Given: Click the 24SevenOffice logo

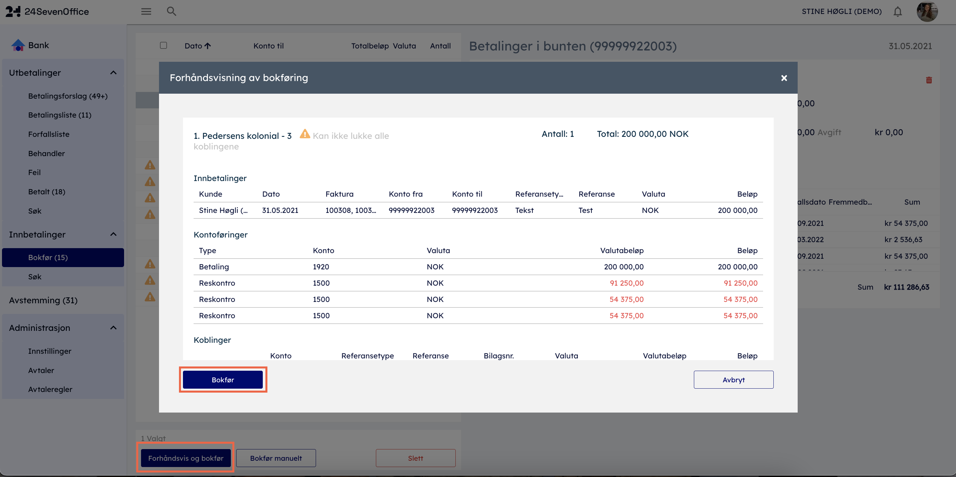Looking at the screenshot, I should [x=47, y=12].
